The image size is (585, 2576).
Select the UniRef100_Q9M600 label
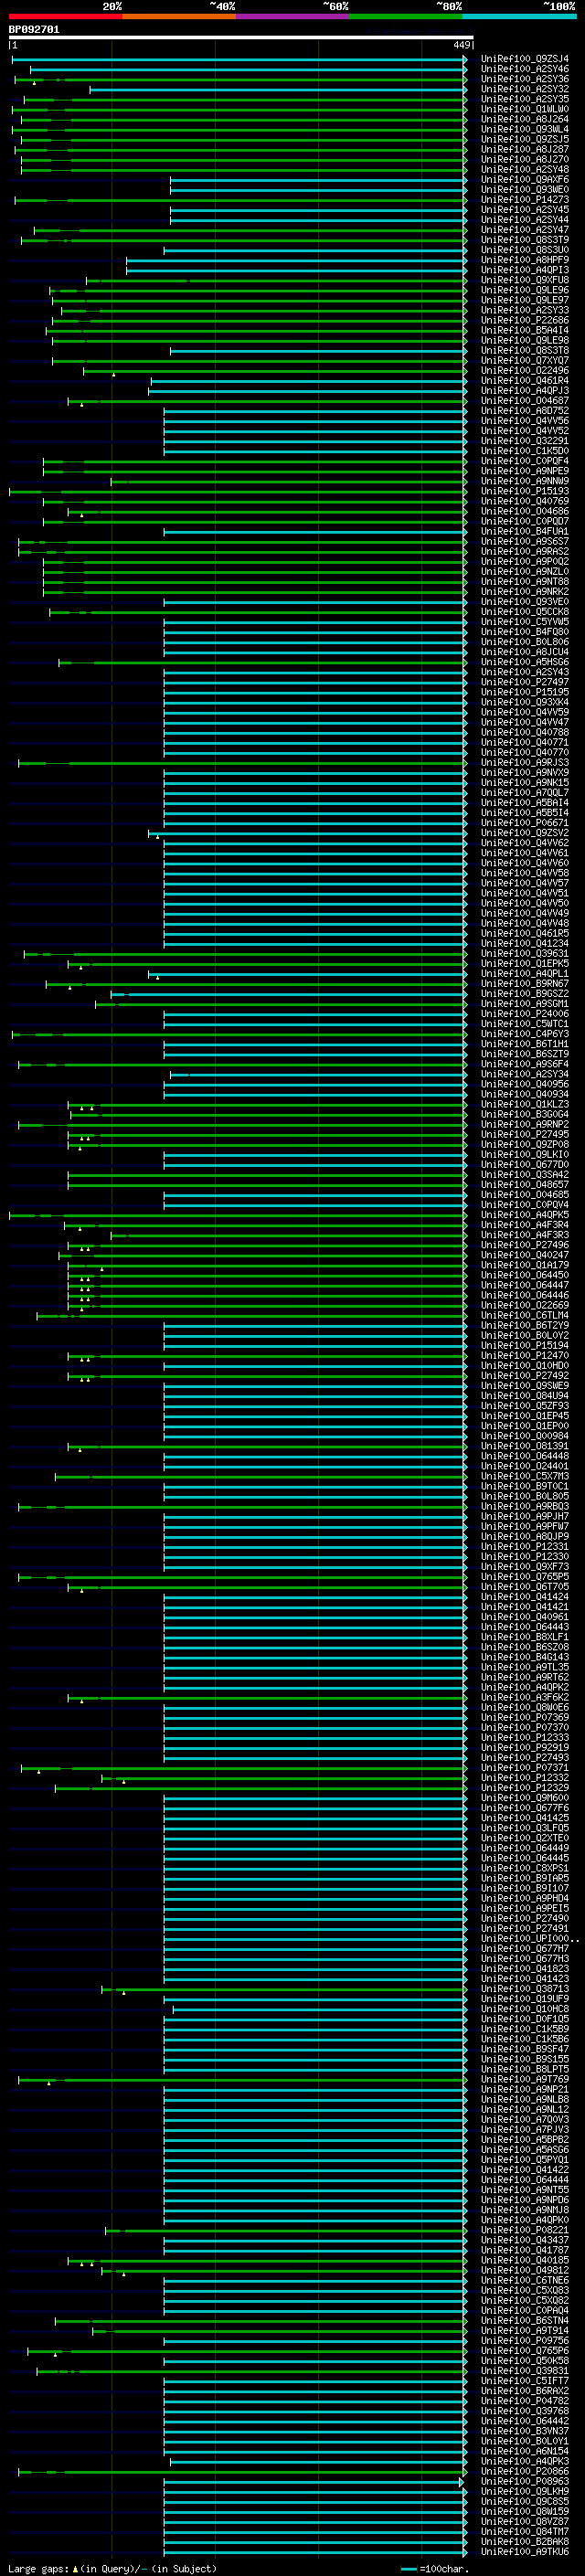pos(525,1798)
